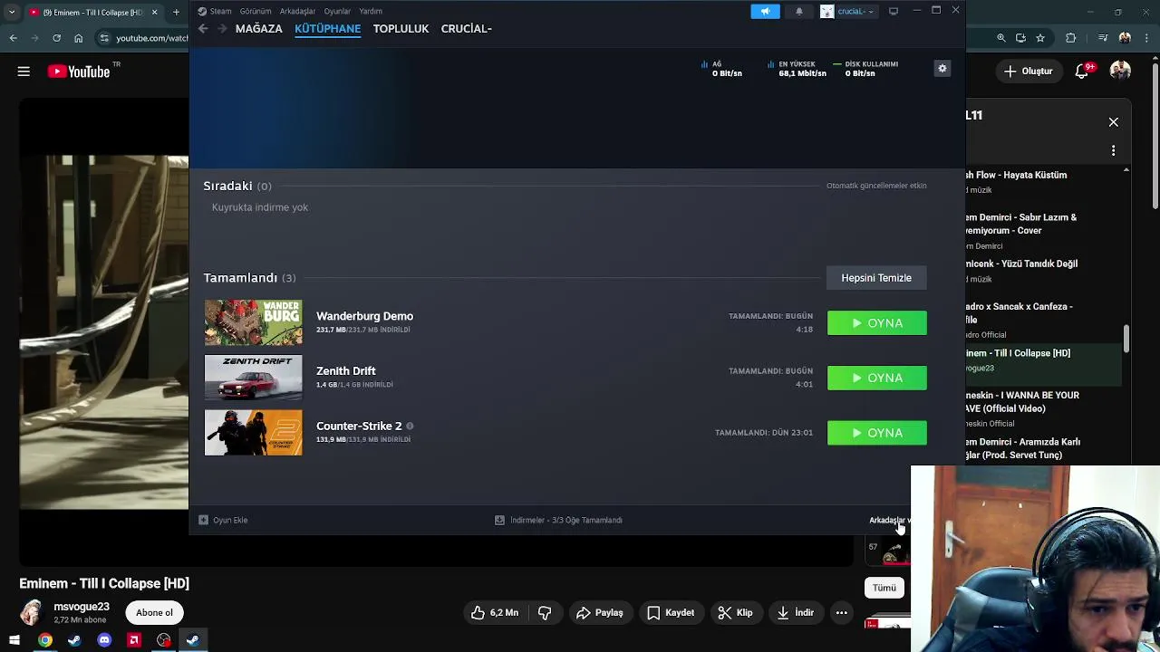
Task: Like the video showing 6,2 Mn
Action: click(x=495, y=613)
